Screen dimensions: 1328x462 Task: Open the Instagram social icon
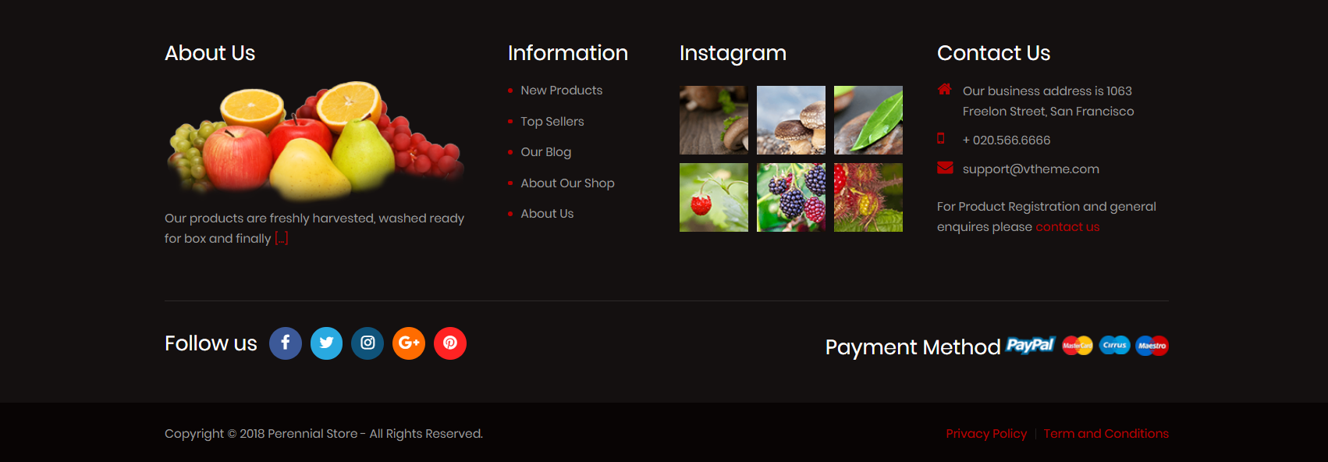tap(368, 343)
